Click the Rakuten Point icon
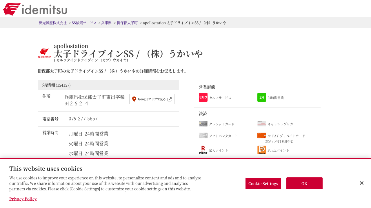The height and width of the screenshot is (208, 371). [x=203, y=150]
